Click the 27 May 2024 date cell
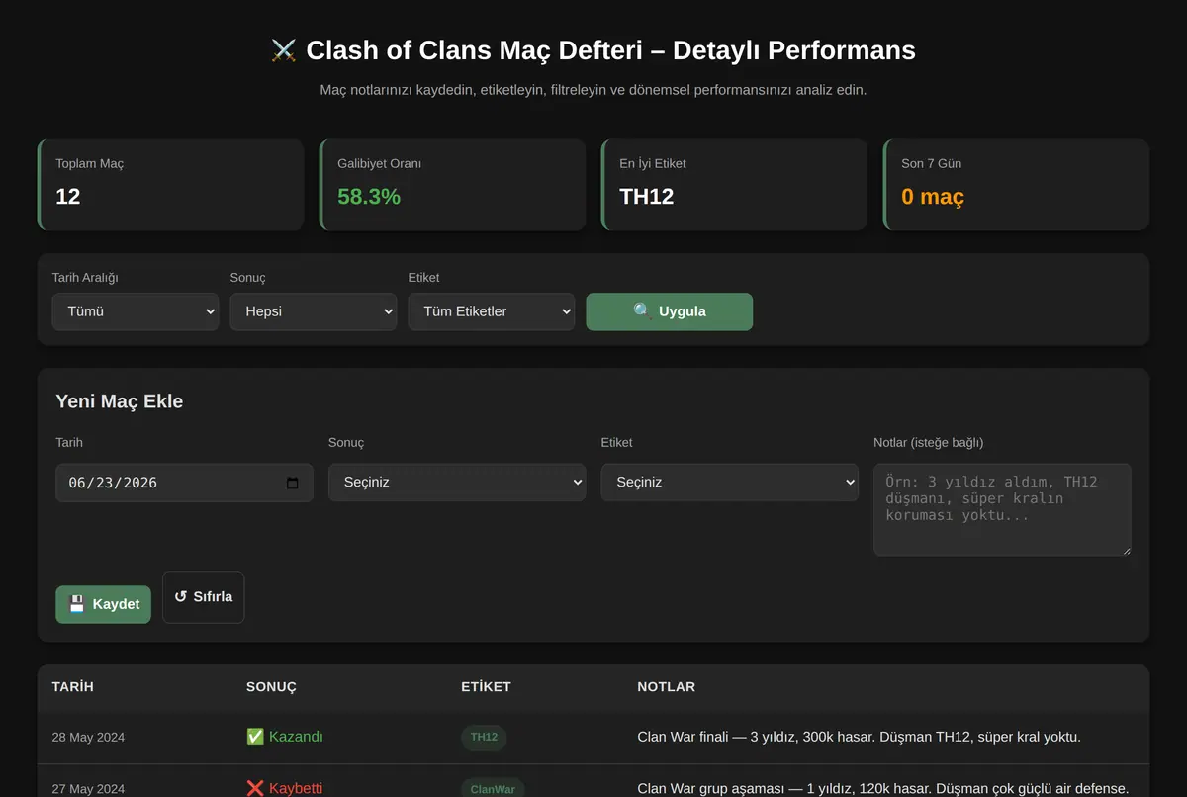The image size is (1187, 797). [88, 789]
